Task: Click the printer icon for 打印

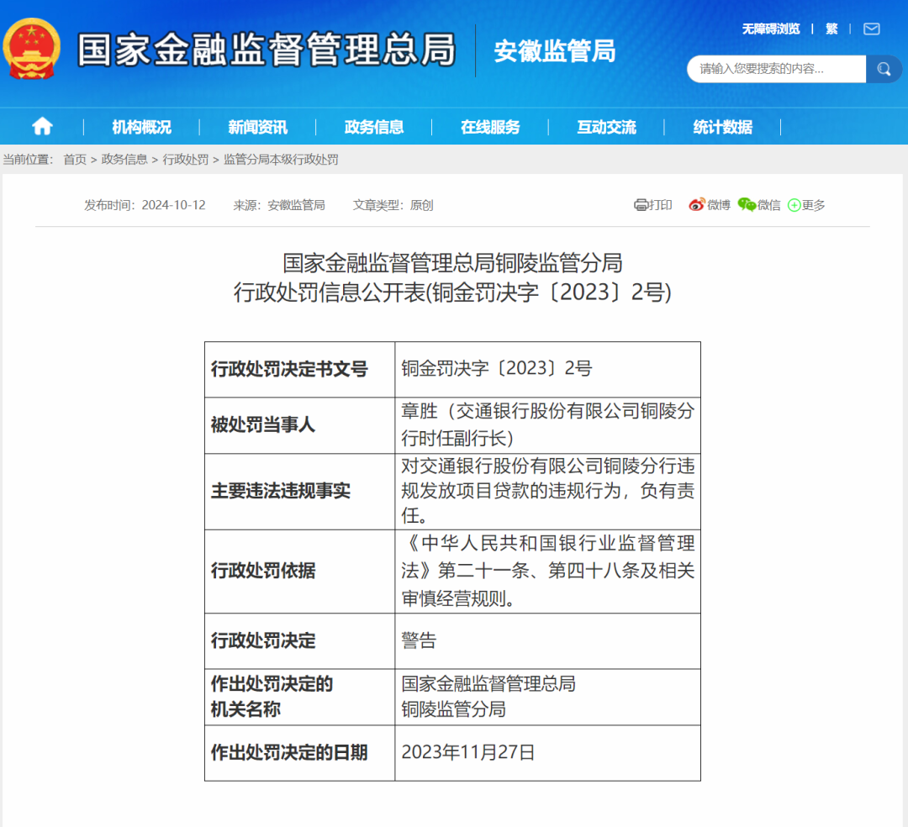Action: [641, 205]
